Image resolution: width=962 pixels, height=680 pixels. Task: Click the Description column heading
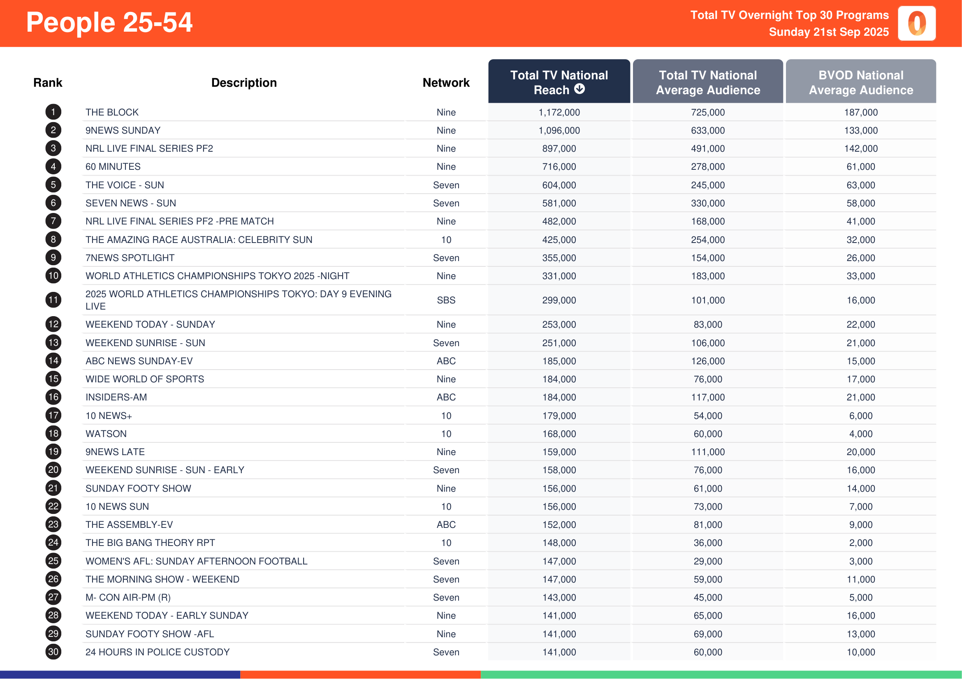tap(244, 83)
